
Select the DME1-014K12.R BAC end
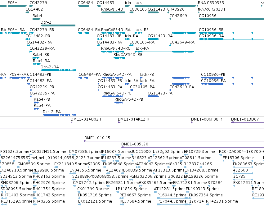pos(119,122)
